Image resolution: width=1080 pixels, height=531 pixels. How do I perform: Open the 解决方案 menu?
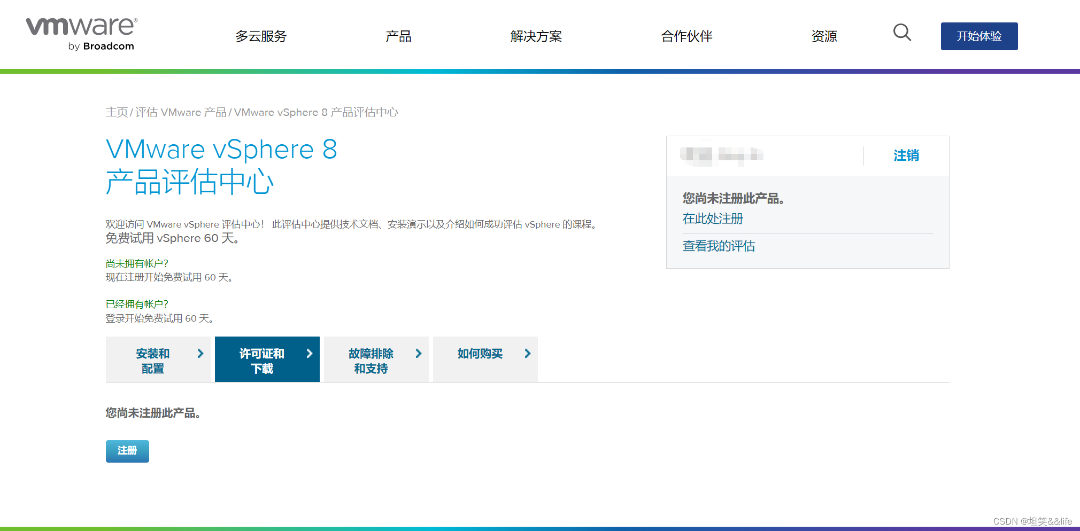[536, 36]
